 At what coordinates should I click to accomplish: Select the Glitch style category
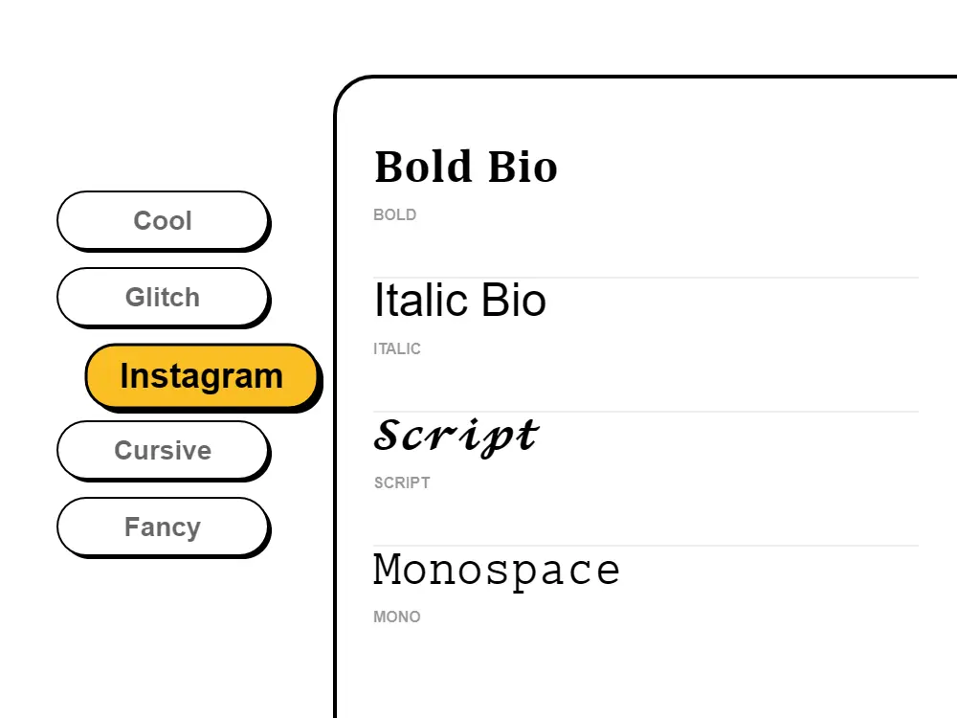163,297
